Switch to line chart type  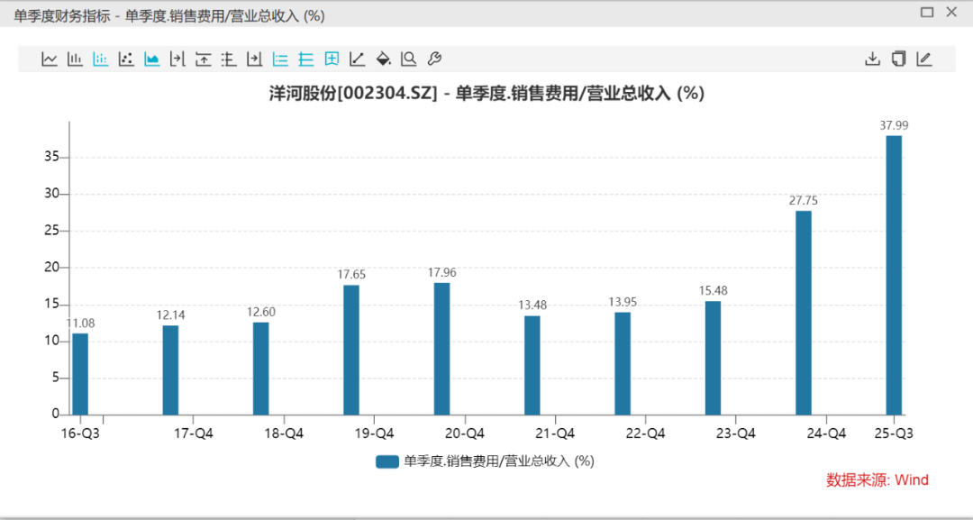50,59
